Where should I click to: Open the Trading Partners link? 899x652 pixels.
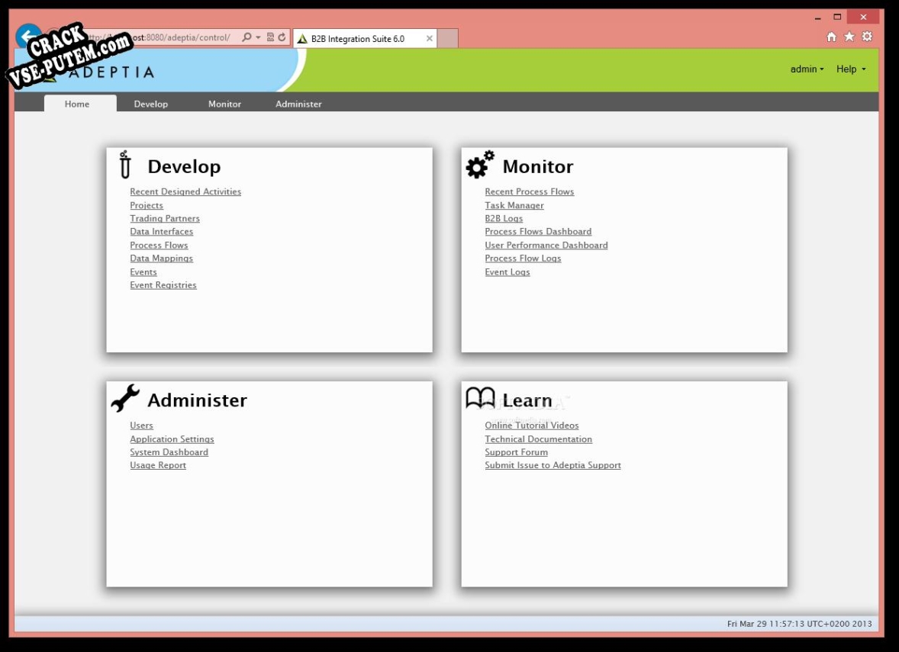coord(164,218)
